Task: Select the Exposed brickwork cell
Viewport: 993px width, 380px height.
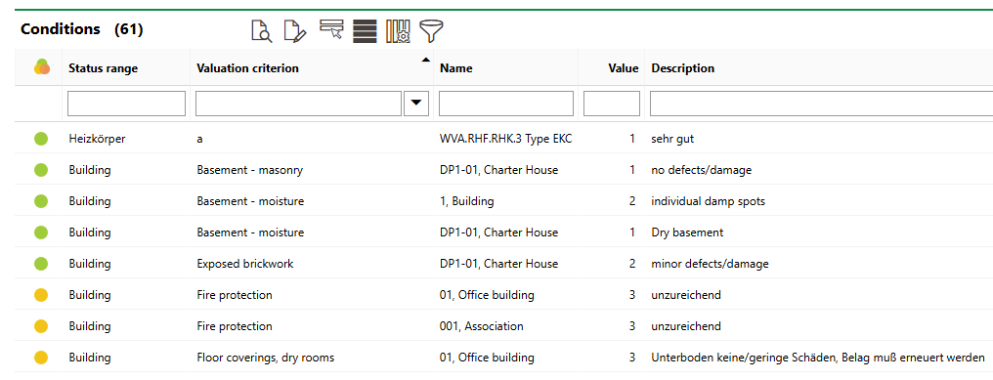Action: point(245,264)
